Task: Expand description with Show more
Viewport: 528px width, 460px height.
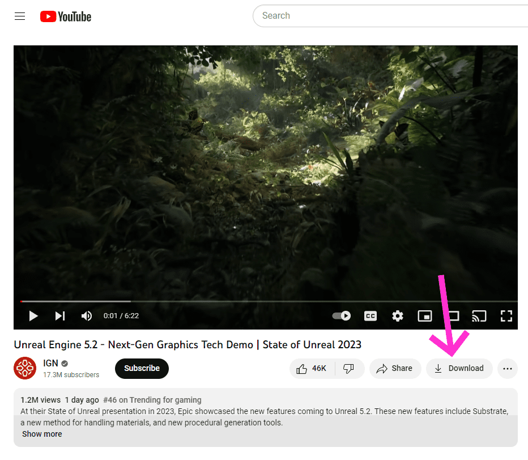Action: (42, 434)
